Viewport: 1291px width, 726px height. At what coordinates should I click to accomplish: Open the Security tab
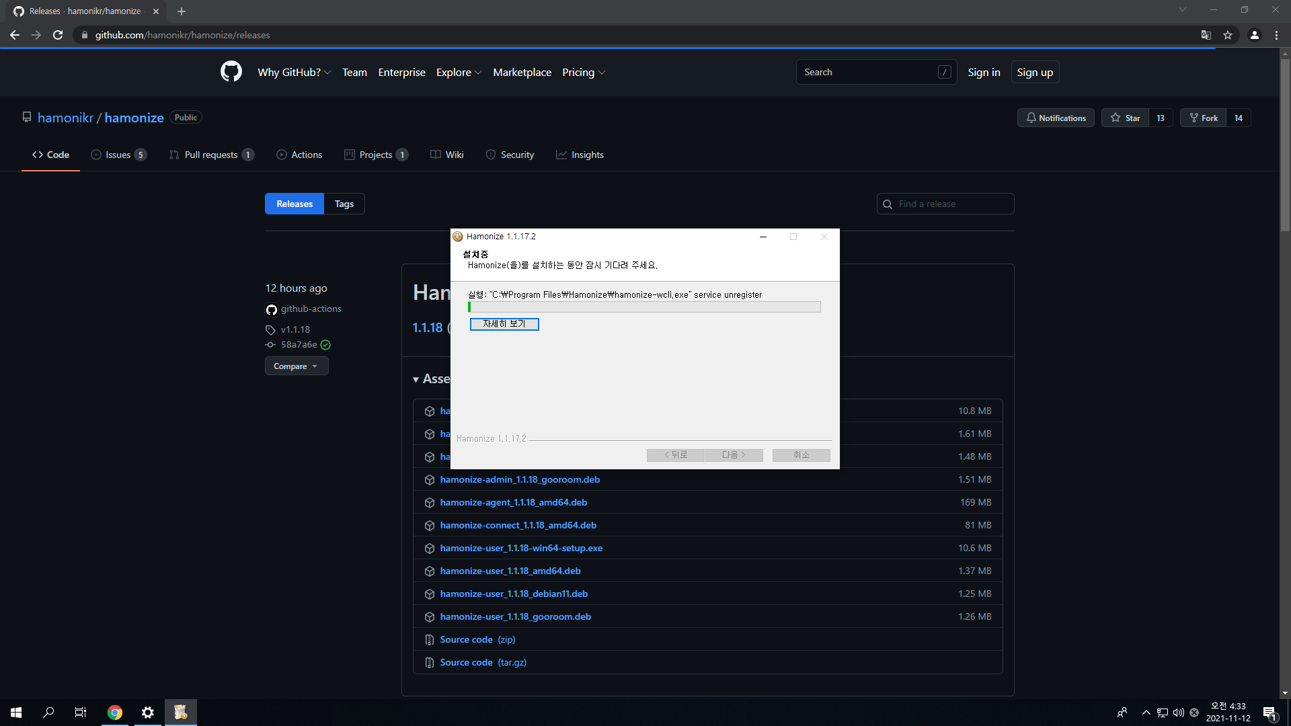(x=510, y=155)
